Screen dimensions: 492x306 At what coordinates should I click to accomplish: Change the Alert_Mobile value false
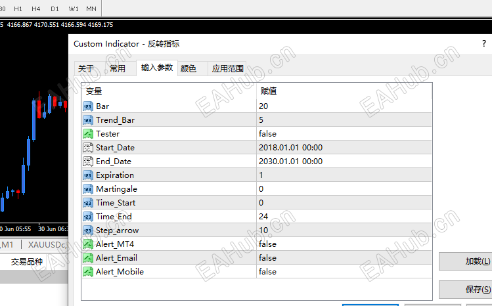[x=344, y=272]
